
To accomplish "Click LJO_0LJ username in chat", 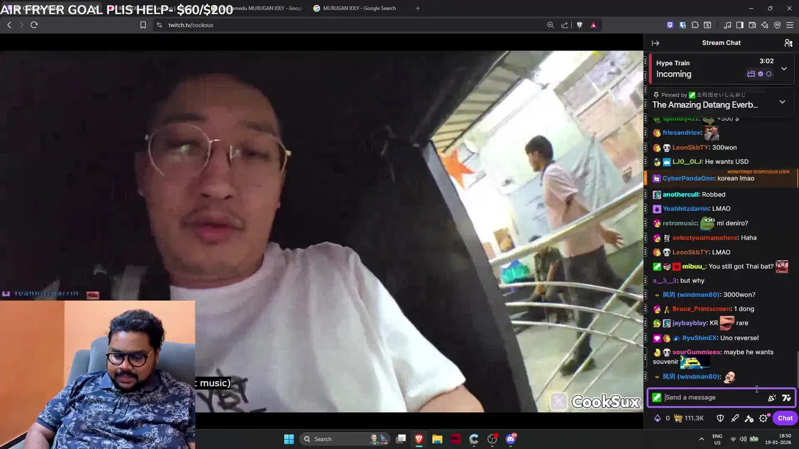I will [x=687, y=162].
